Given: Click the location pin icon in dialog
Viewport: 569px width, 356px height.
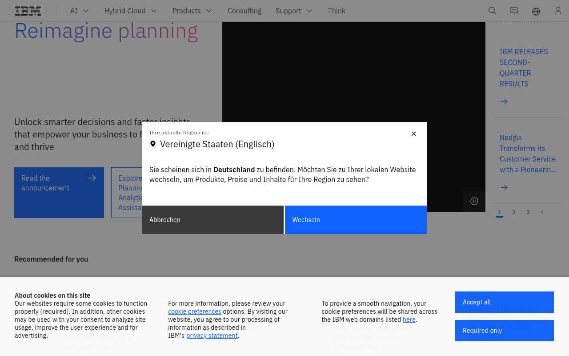Looking at the screenshot, I should click(x=153, y=144).
